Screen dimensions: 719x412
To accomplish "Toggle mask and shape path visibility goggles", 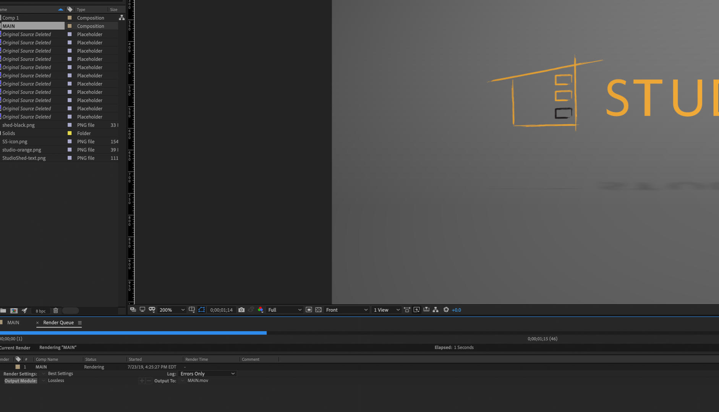I will (152, 310).
